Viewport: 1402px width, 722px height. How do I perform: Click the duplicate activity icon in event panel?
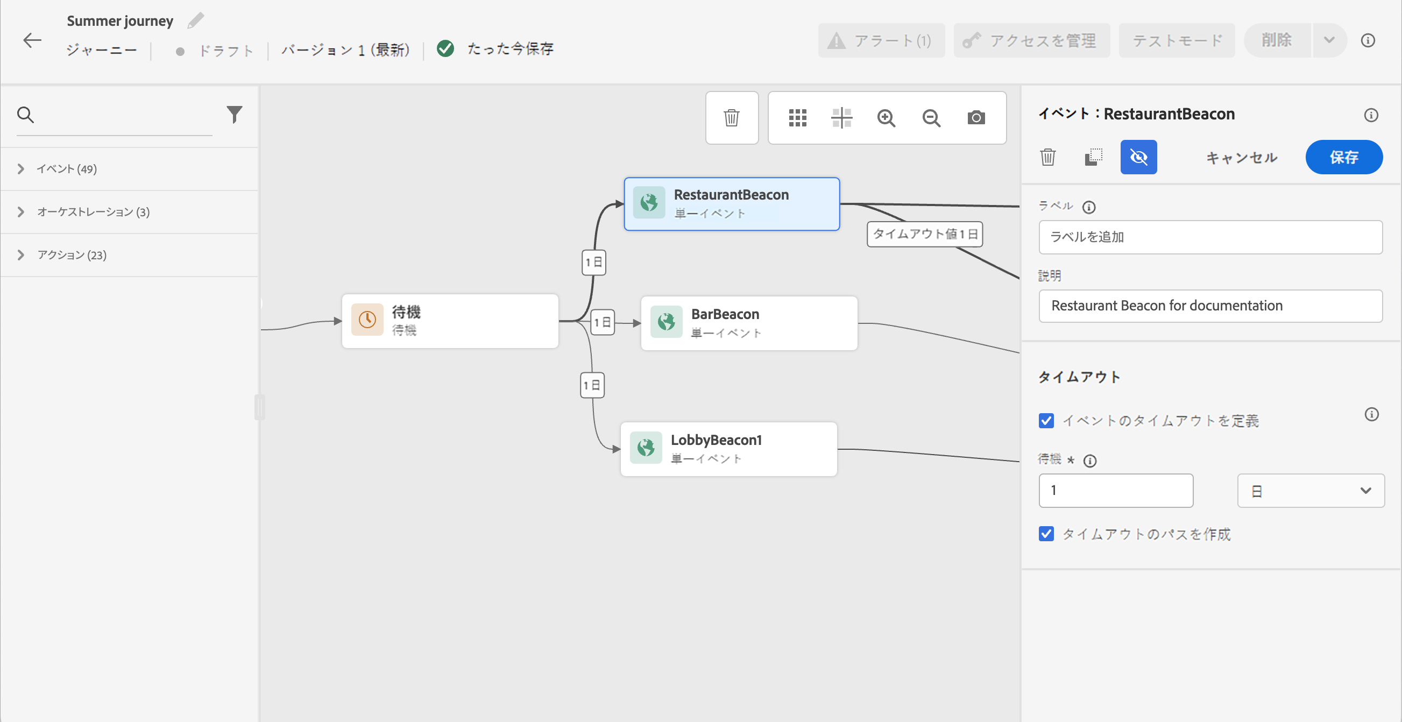1093,157
